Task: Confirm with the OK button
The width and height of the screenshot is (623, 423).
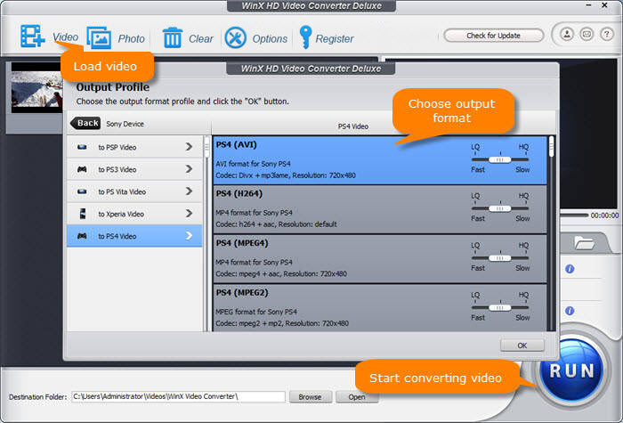Action: [522, 346]
